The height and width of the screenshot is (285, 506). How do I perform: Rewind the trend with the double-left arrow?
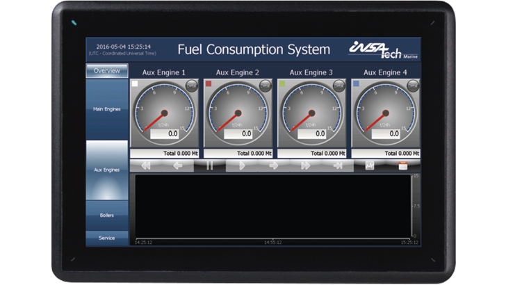(x=146, y=166)
